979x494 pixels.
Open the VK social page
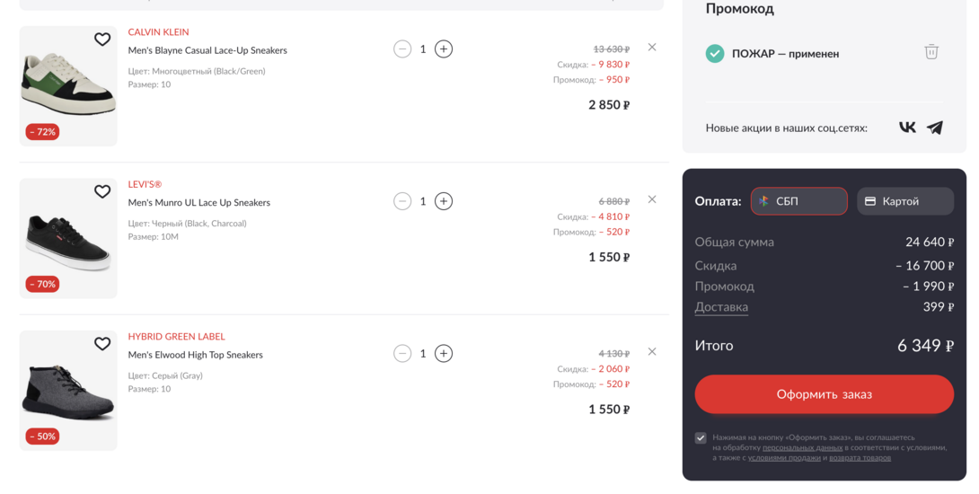coord(907,128)
